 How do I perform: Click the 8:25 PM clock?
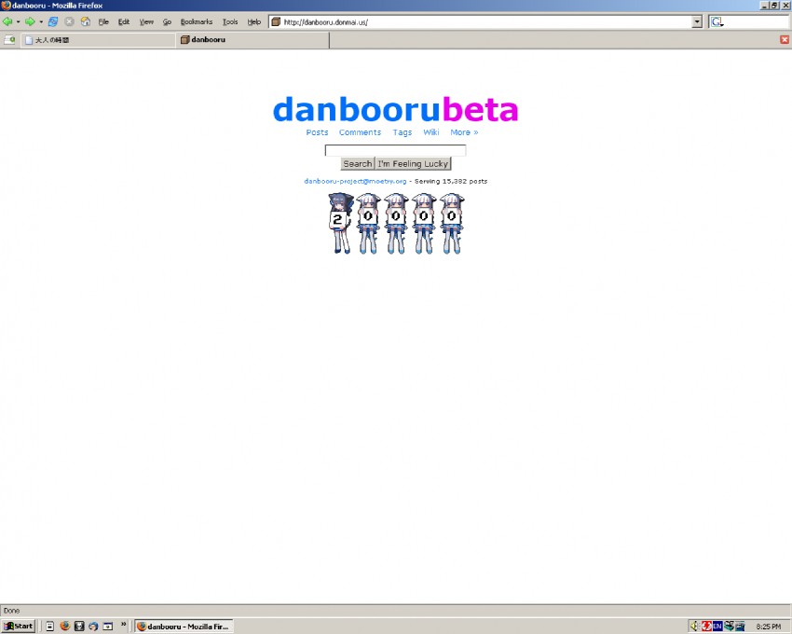click(769, 627)
